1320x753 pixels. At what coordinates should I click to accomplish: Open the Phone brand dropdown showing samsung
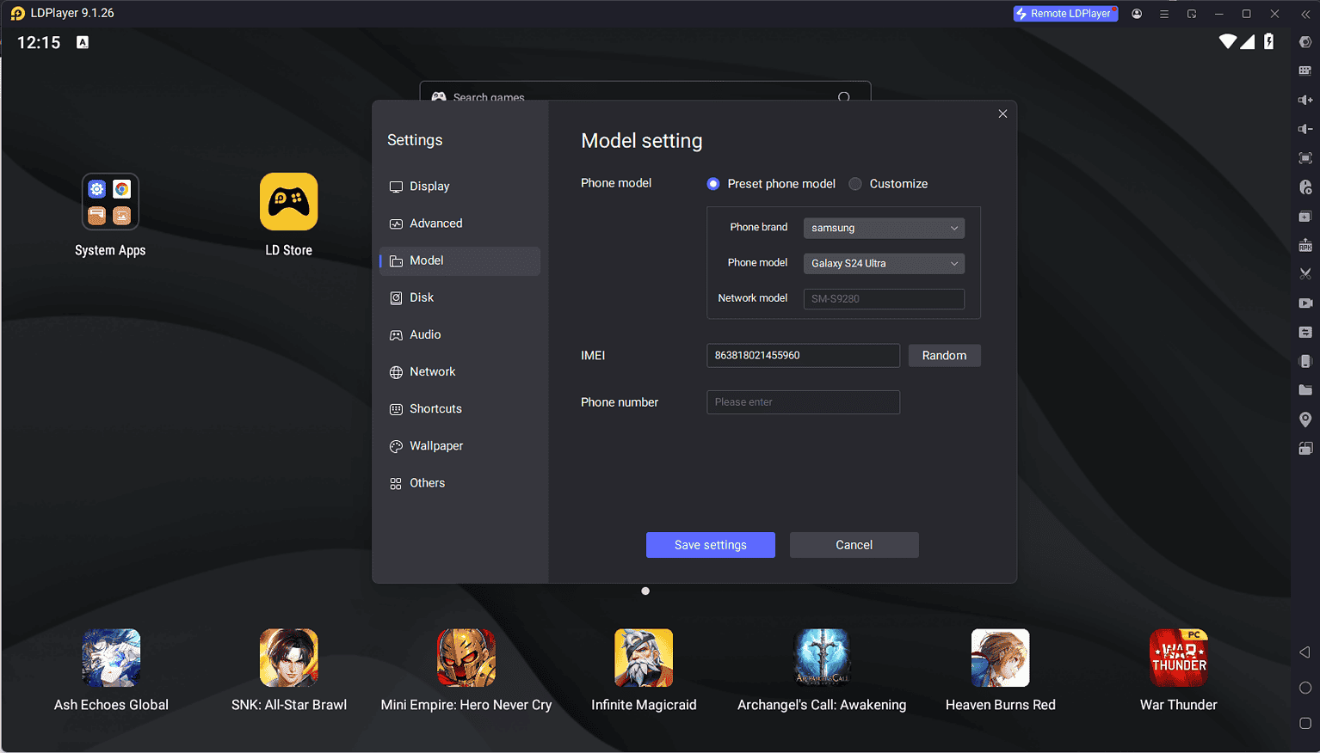click(x=883, y=228)
